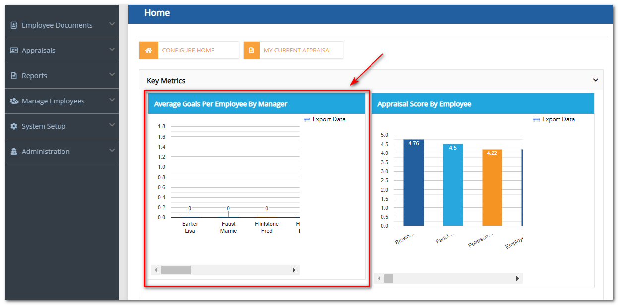Click right scroll arrow under Average Goals chart
Image resolution: width=618 pixels, height=305 pixels.
pos(294,270)
